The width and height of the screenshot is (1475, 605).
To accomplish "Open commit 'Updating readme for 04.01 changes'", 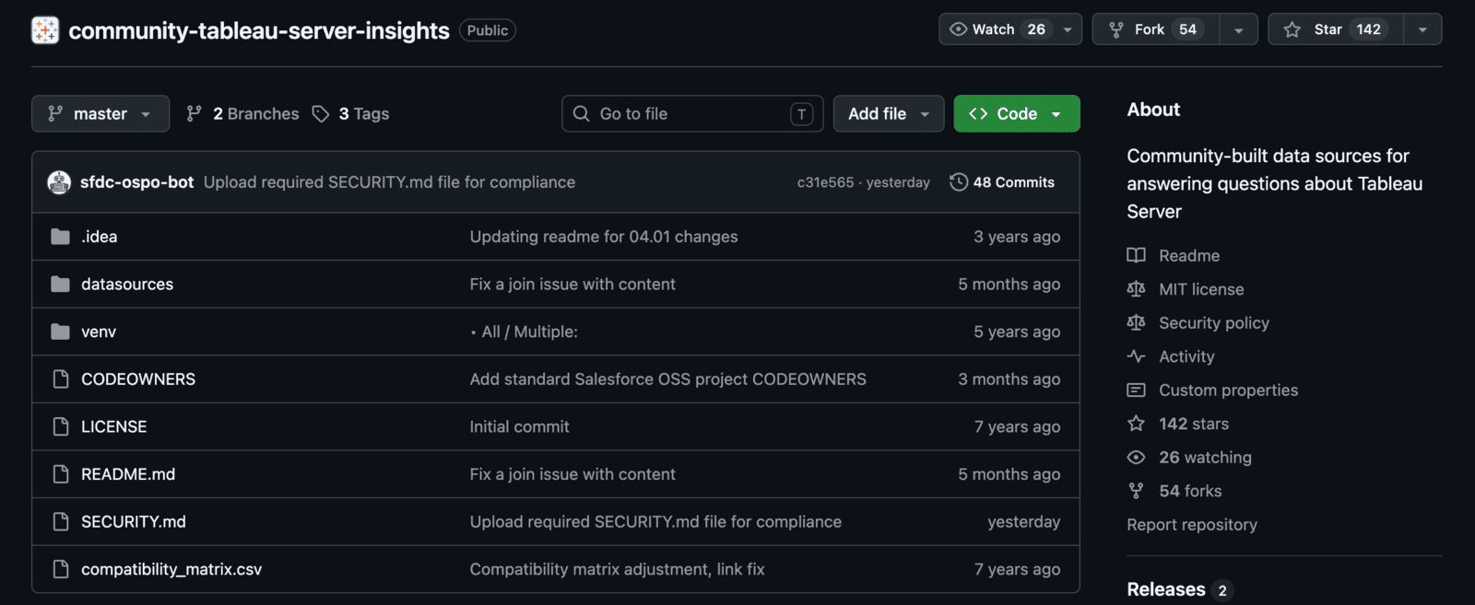I will tap(604, 237).
